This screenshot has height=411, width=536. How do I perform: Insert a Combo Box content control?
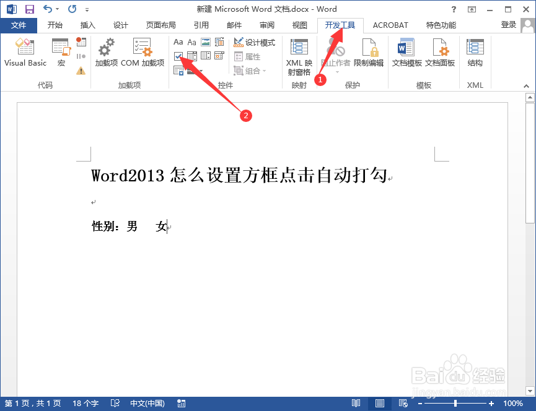191,56
